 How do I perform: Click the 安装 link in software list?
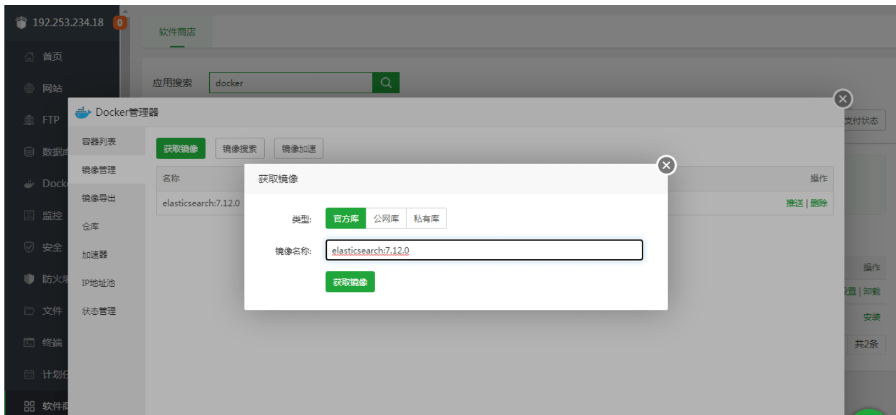(872, 317)
